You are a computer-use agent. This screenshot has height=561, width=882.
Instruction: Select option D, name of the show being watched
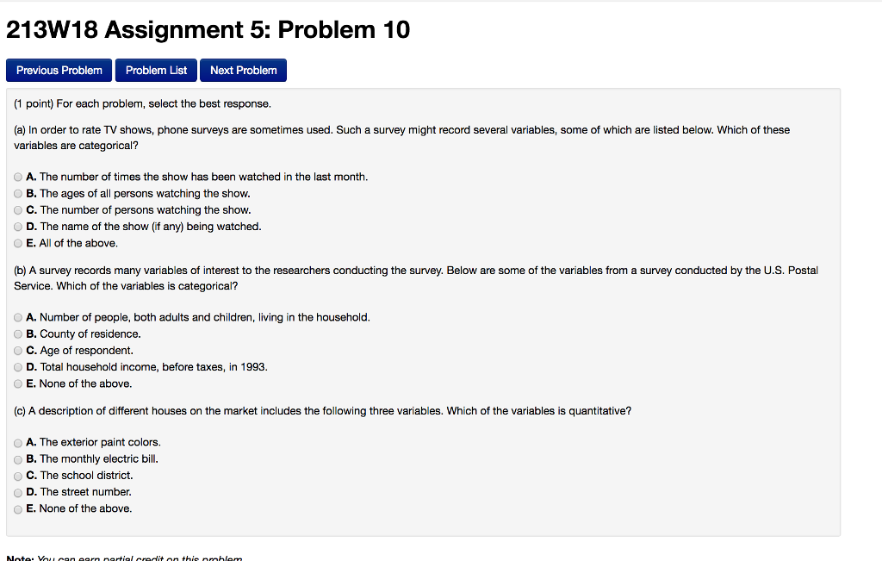(x=17, y=227)
